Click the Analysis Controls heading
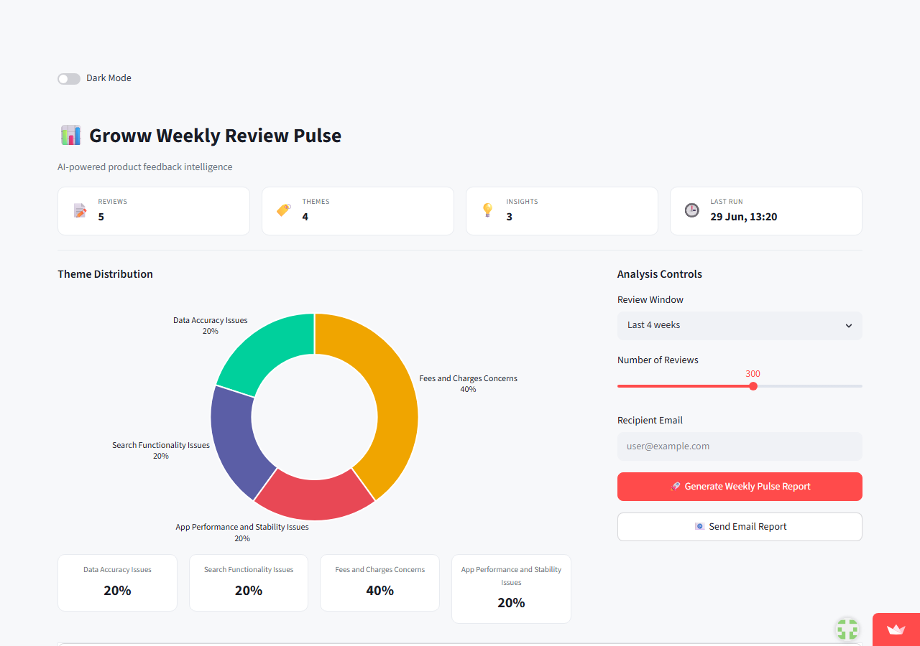Image resolution: width=920 pixels, height=646 pixels. [x=660, y=274]
